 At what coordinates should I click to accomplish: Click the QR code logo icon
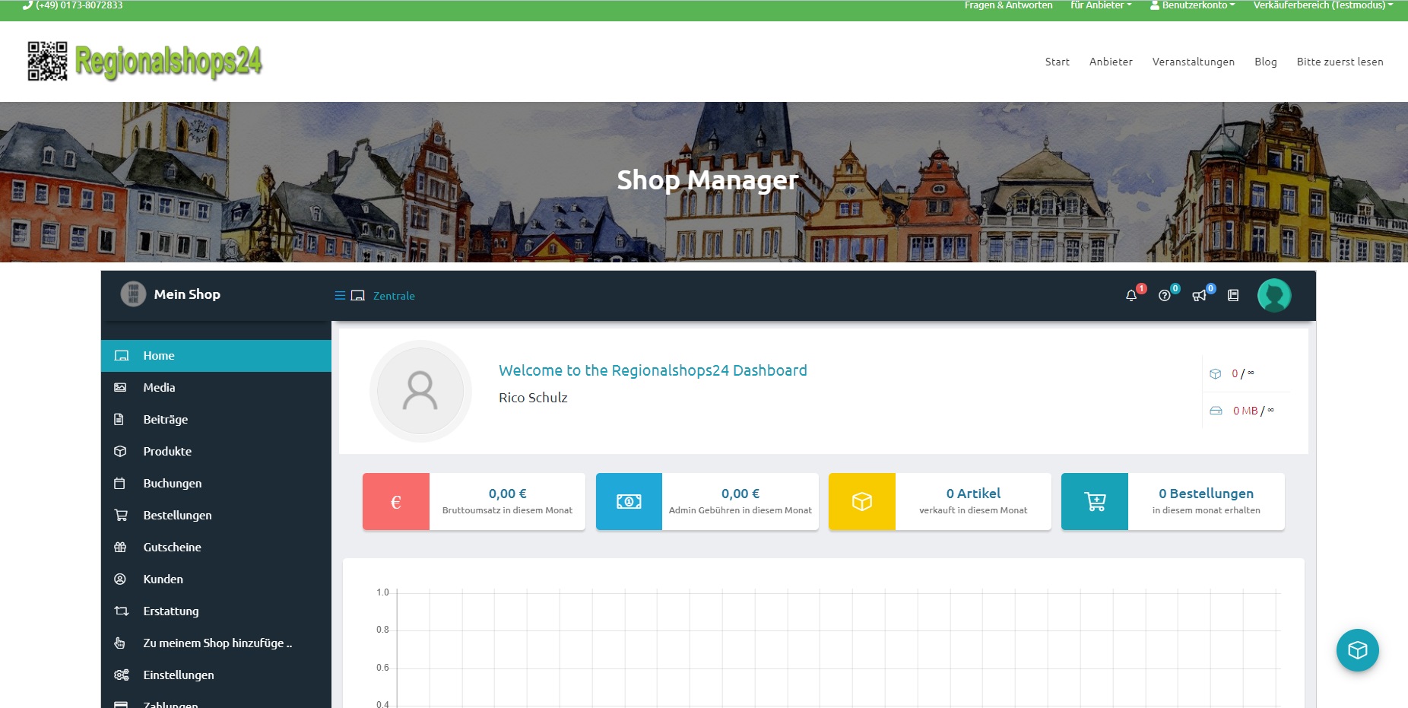tap(47, 61)
